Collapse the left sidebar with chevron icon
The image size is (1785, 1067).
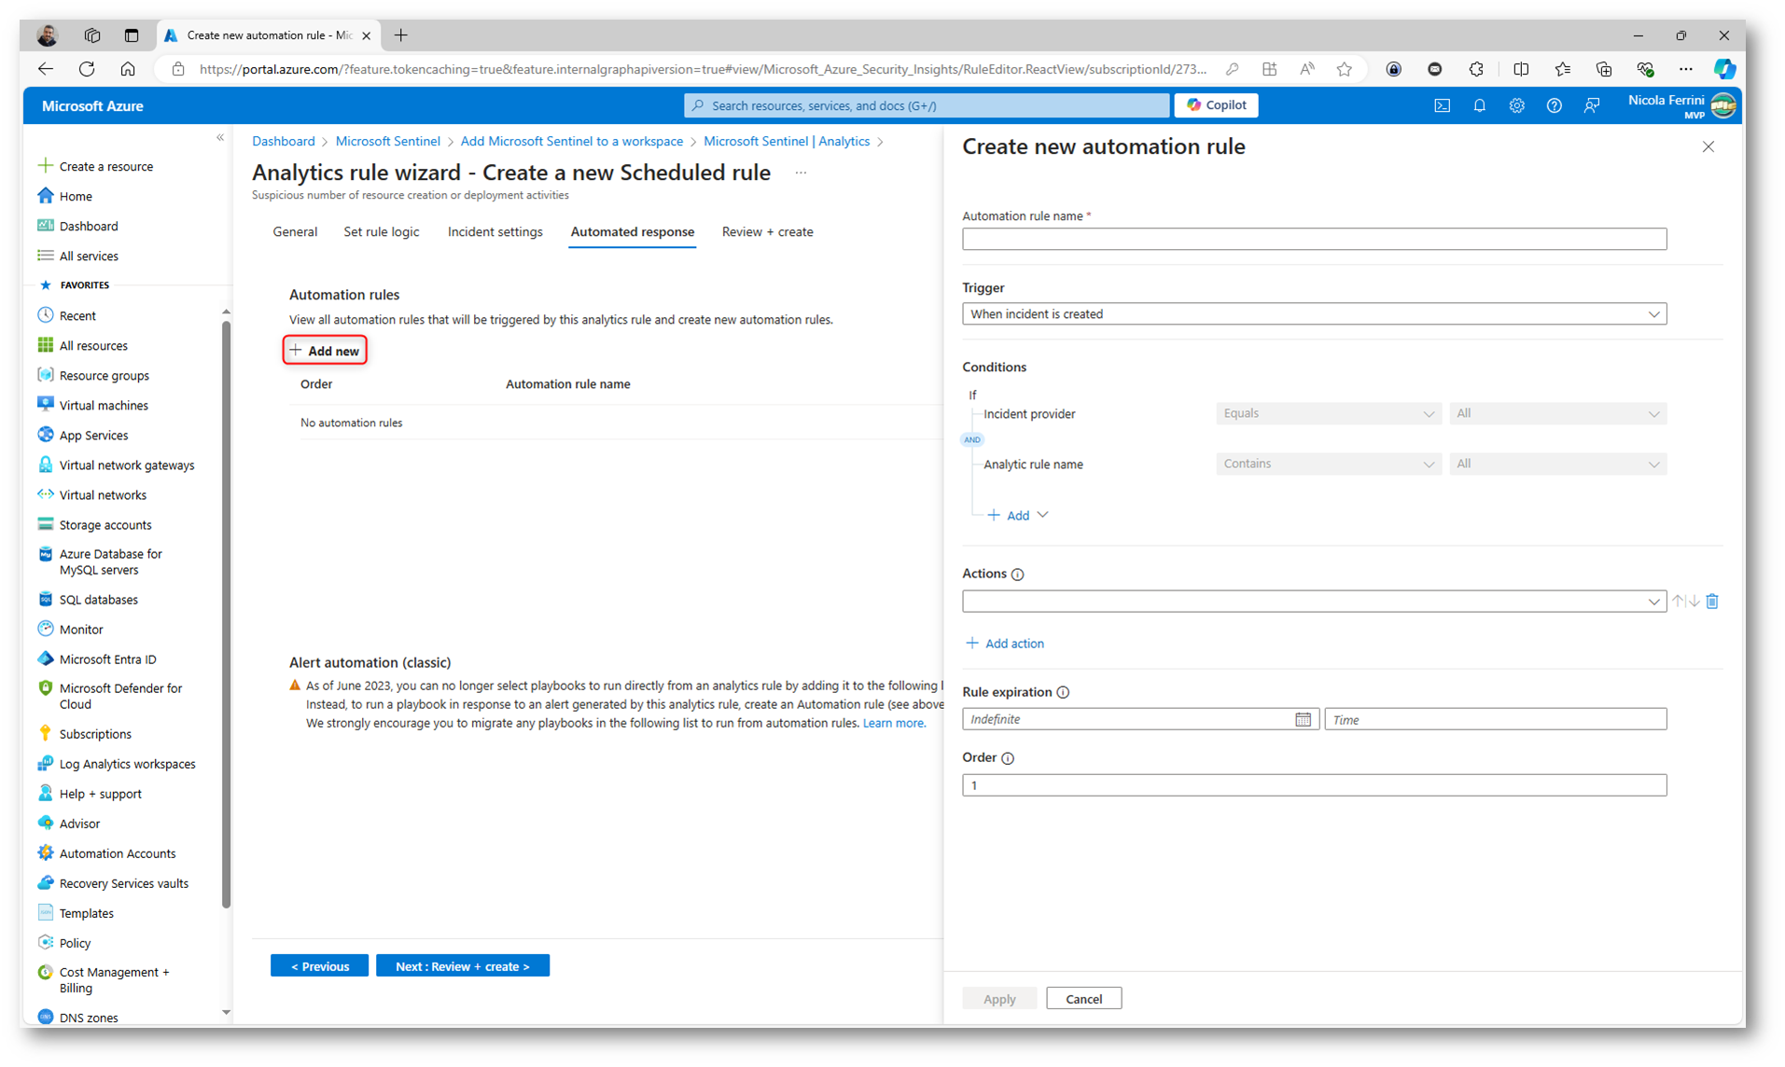click(220, 138)
